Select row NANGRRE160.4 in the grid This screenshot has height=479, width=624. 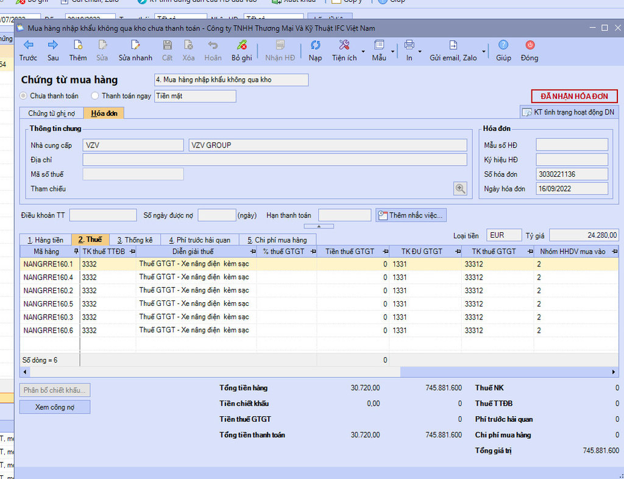(x=319, y=277)
